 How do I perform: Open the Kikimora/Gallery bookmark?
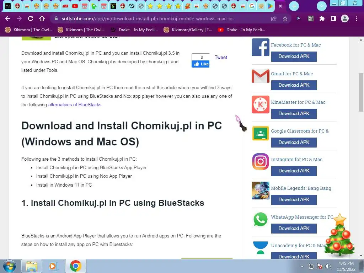coord(188,30)
